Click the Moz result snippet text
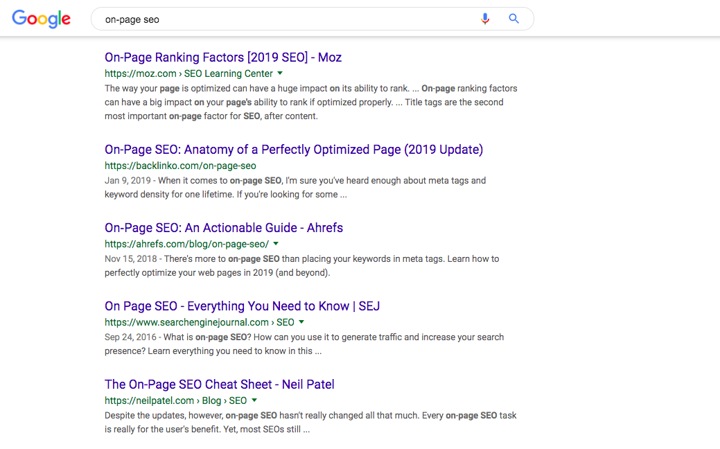Image resolution: width=720 pixels, height=449 pixels. [310, 103]
